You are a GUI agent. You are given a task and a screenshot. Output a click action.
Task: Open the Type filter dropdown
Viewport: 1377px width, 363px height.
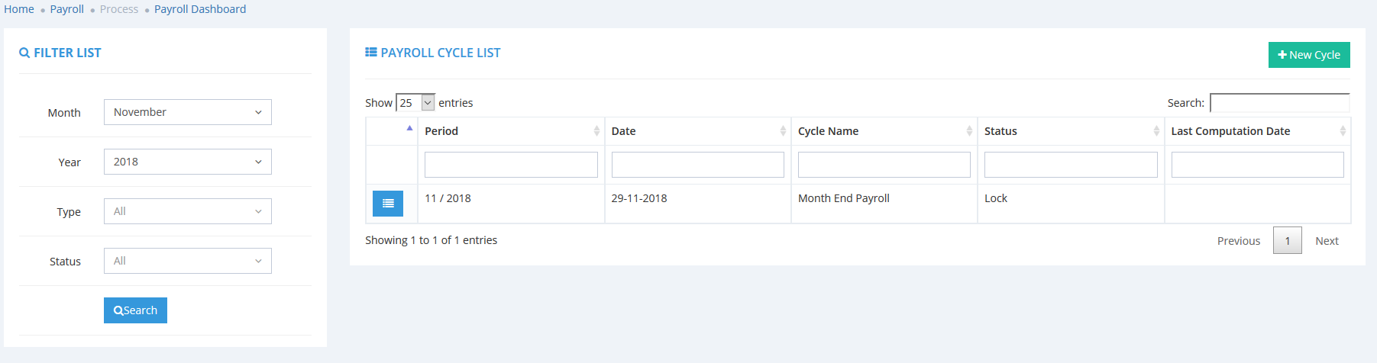tap(188, 211)
